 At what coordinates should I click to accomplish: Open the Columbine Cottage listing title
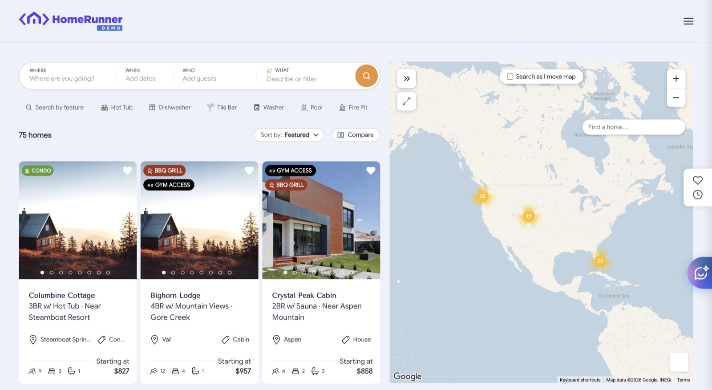point(62,295)
